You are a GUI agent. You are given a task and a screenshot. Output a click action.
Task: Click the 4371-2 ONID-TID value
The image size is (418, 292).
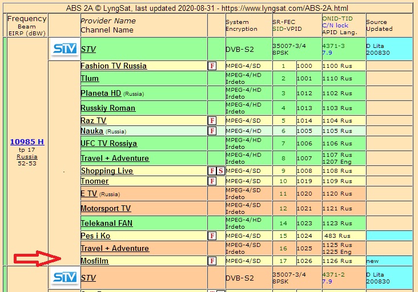point(333,274)
